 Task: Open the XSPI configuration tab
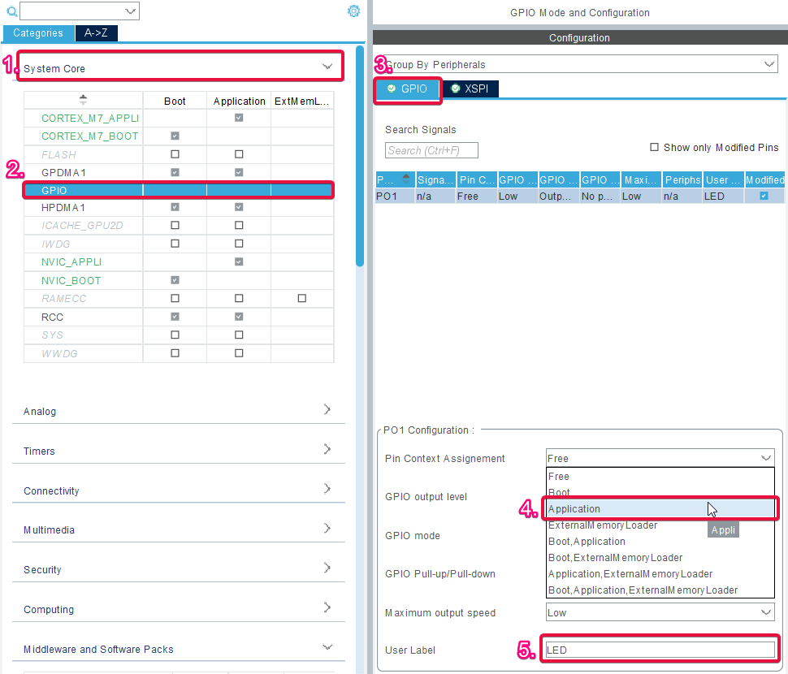470,89
